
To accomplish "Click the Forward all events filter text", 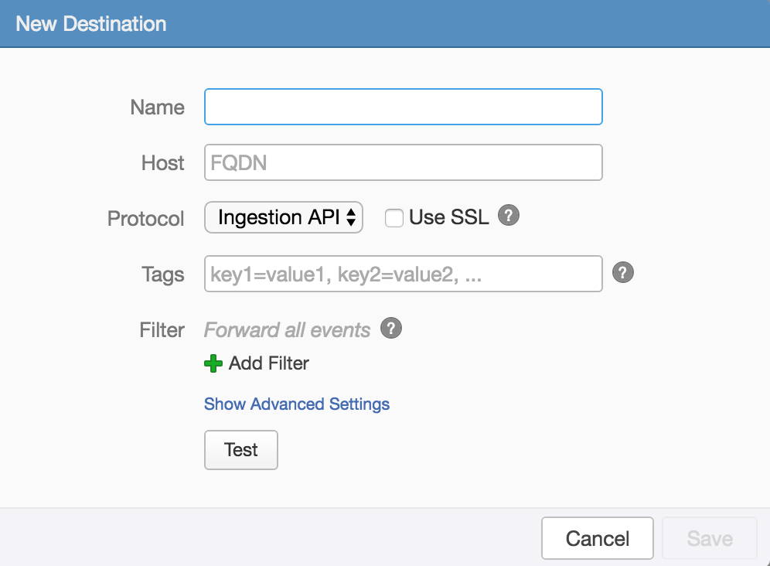I will [x=287, y=330].
